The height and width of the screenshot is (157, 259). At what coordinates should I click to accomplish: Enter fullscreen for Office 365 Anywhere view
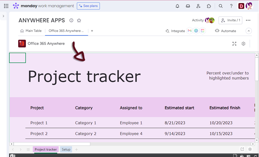(x=234, y=44)
